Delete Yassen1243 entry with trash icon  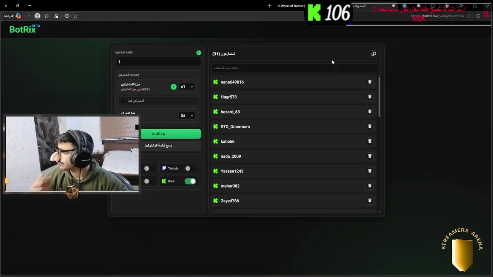(370, 171)
